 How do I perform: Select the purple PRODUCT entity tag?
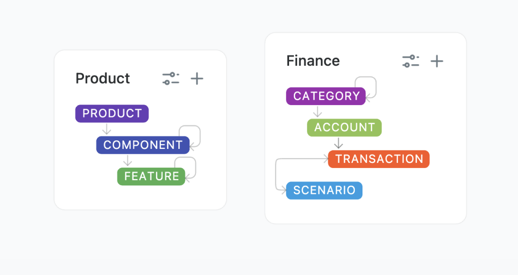click(x=112, y=114)
